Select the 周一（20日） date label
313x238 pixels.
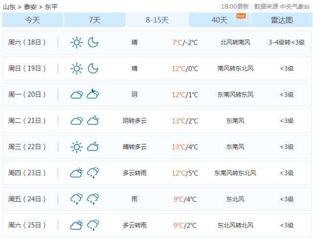tap(27, 95)
